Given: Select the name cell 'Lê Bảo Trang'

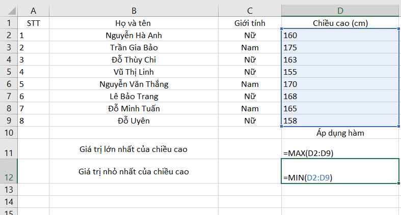Looking at the screenshot, I should [x=133, y=97].
